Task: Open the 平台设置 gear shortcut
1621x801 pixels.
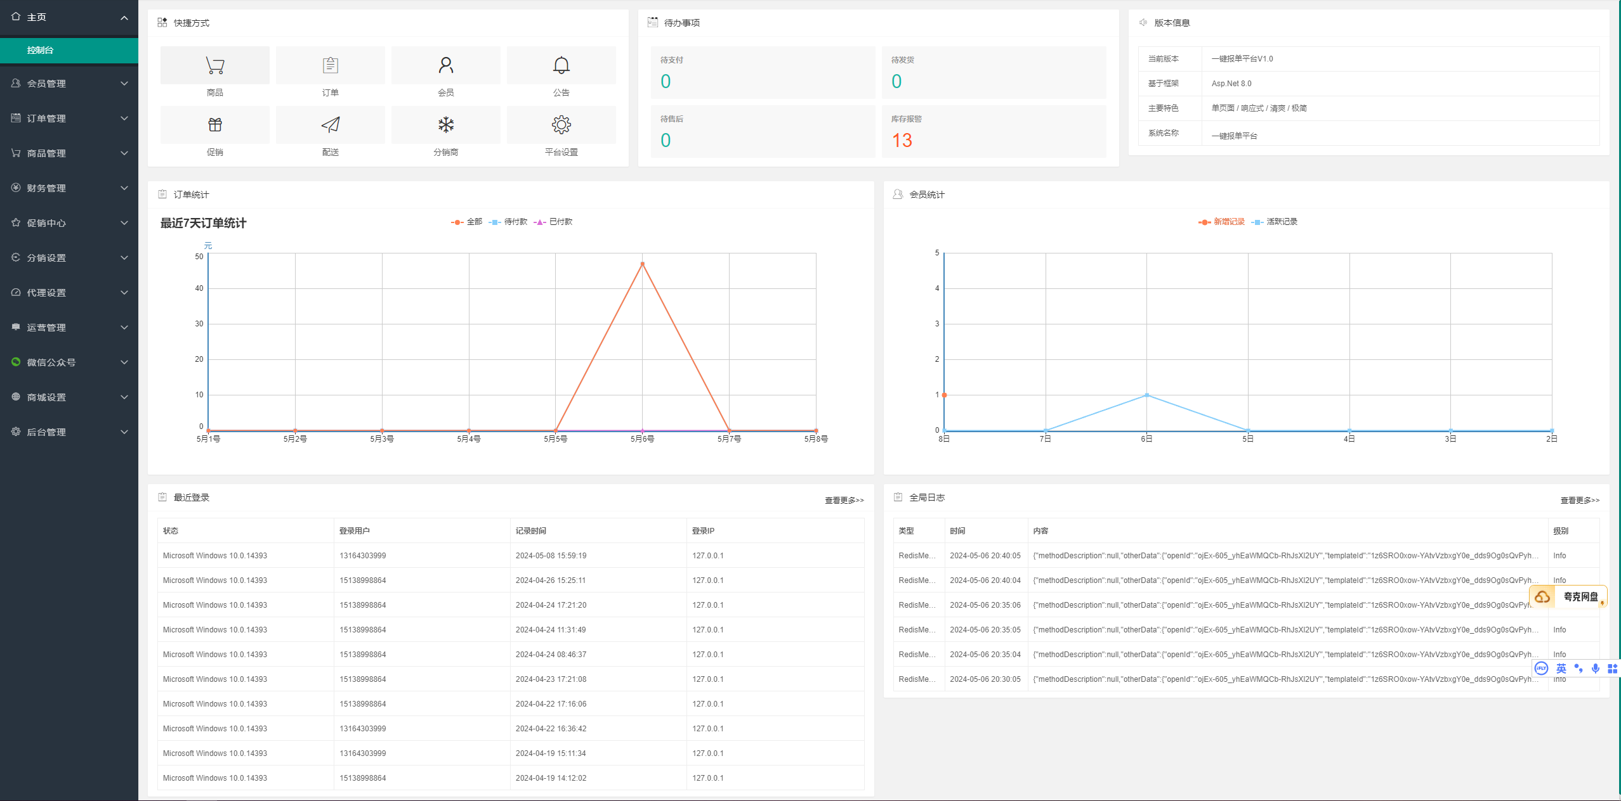Action: 561,125
